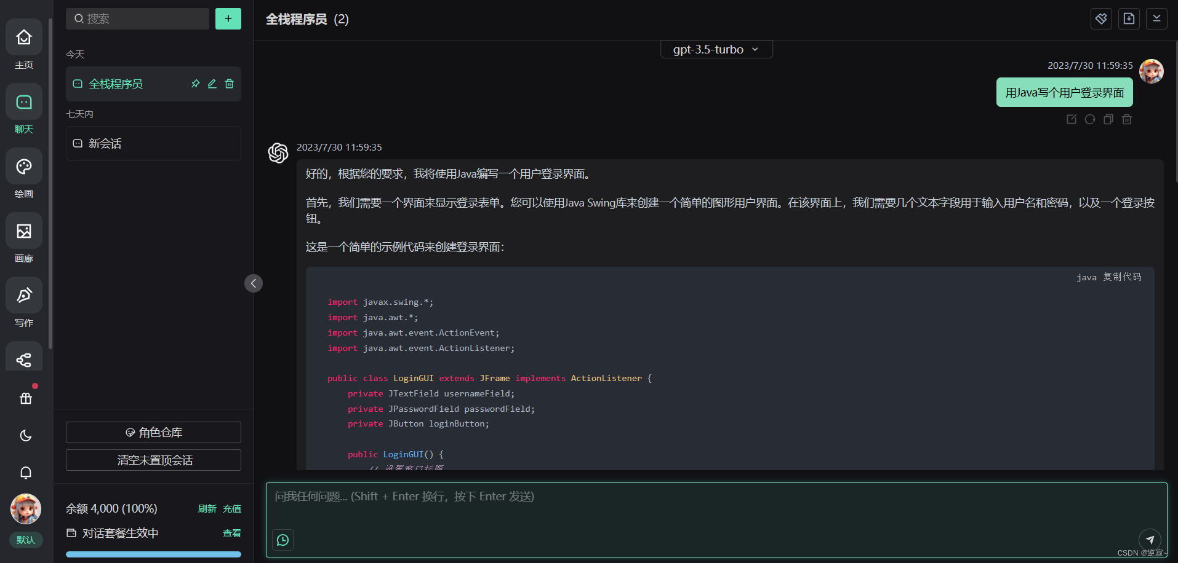The height and width of the screenshot is (563, 1178).
Task: Copy the user message with copy icon
Action: coord(1108,119)
